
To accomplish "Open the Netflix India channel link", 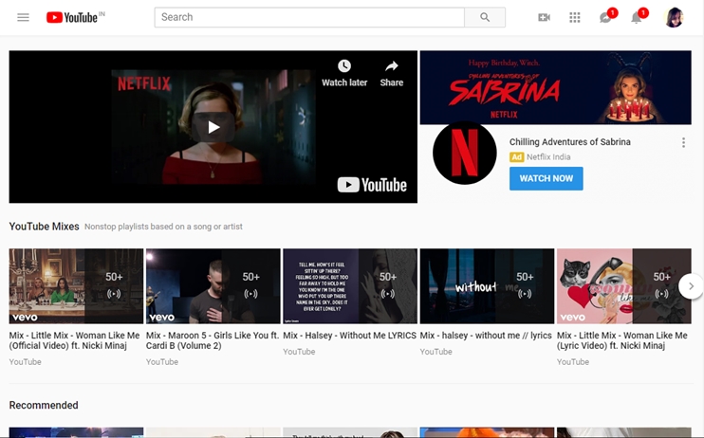I will pyautogui.click(x=548, y=157).
